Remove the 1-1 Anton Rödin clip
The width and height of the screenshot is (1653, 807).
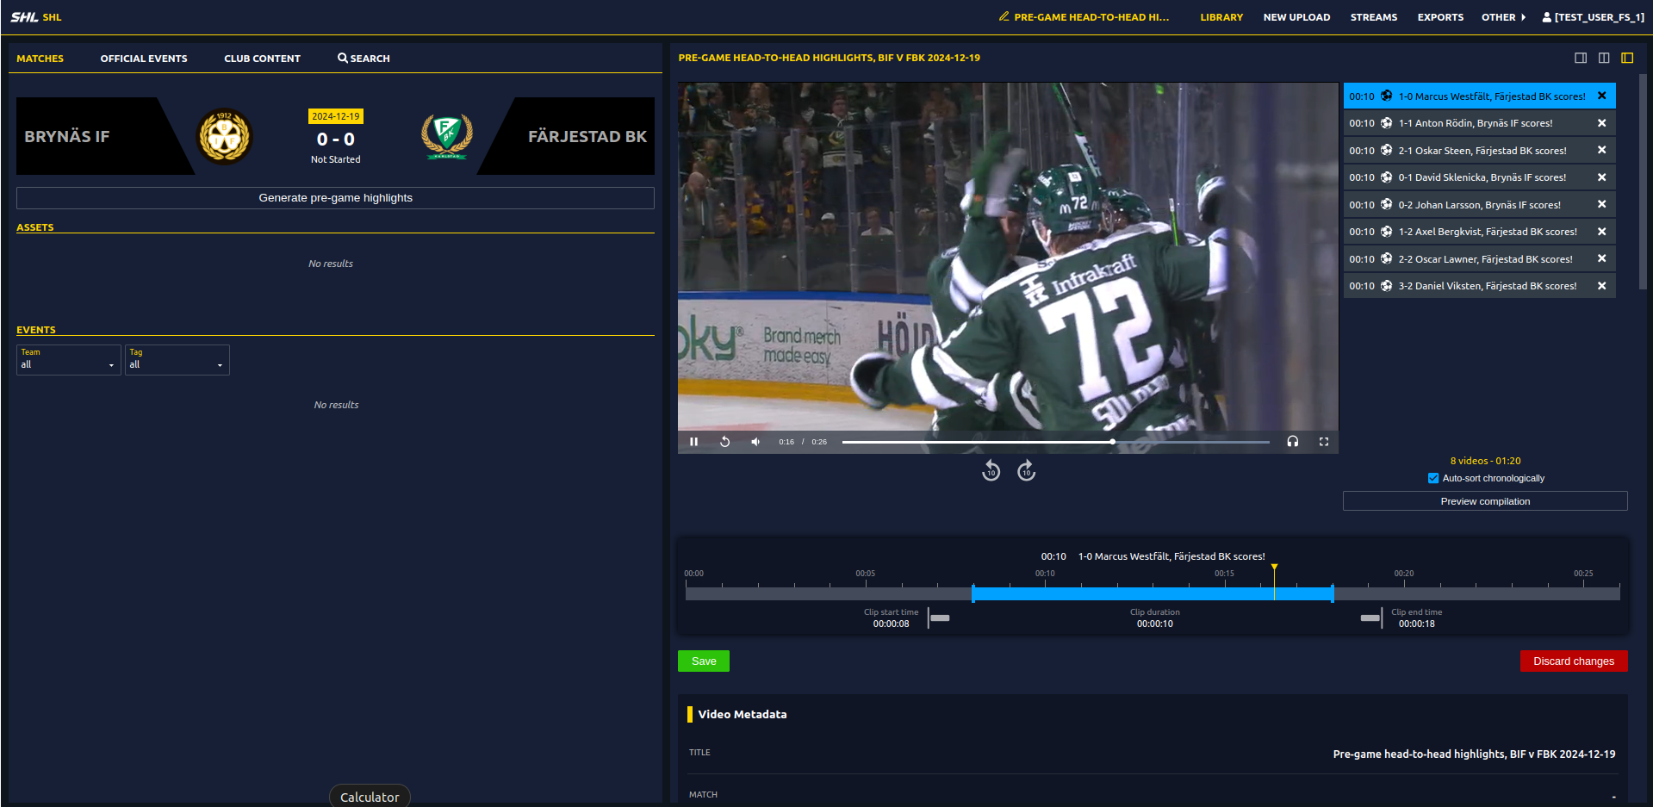[x=1601, y=123]
